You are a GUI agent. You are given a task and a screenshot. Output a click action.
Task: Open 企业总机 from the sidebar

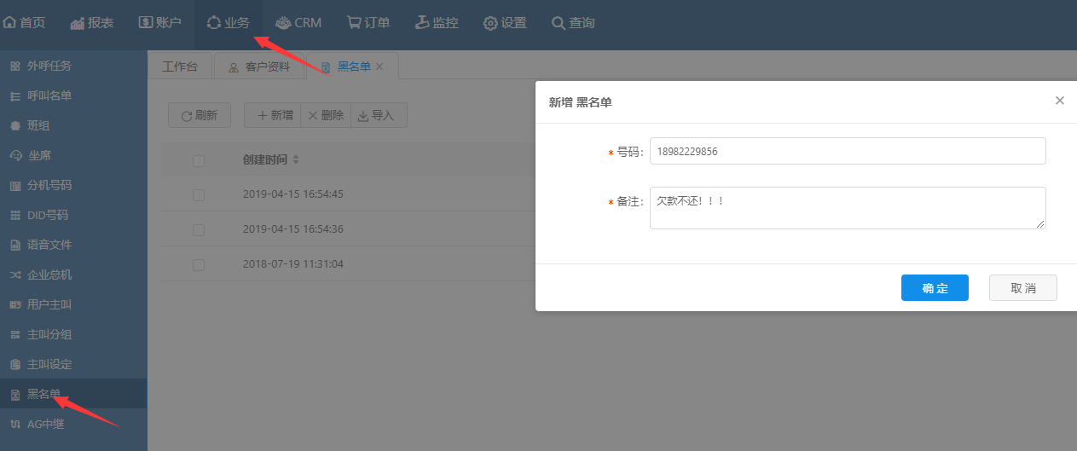[49, 275]
